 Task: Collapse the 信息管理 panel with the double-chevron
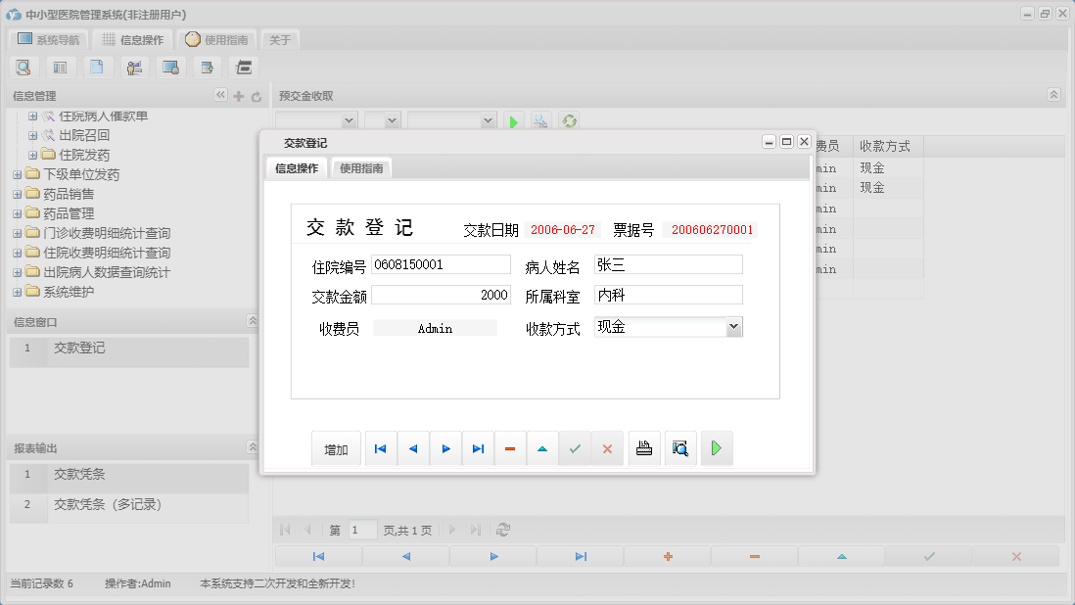coord(220,95)
